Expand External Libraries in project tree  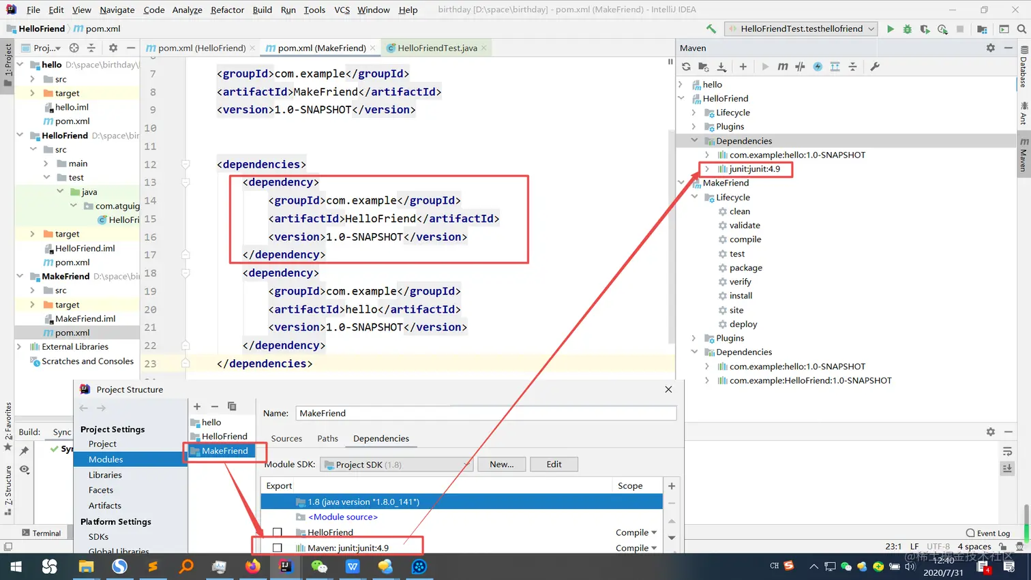(x=19, y=347)
